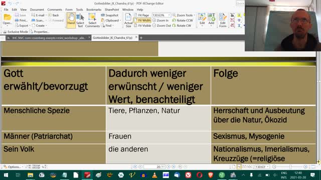
Task: Activate the Select Text tool
Action: click(x=80, y=20)
